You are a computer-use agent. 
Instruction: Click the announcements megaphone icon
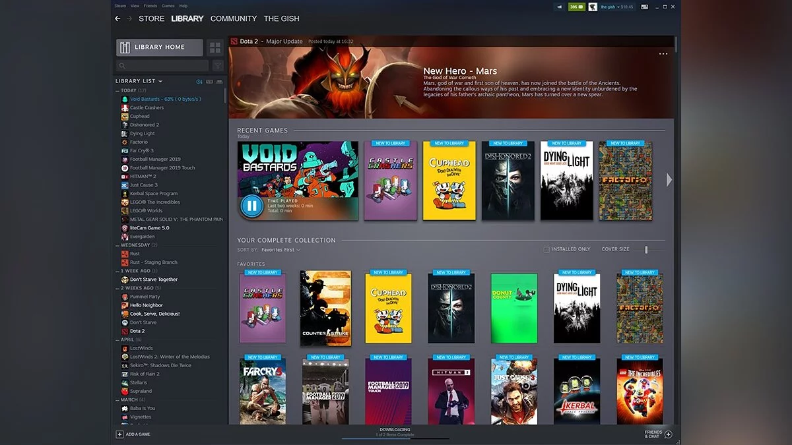tap(560, 7)
